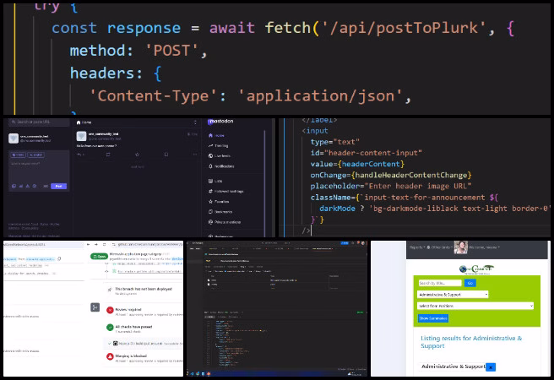
Task: Open Lists in the Mastodon sidebar
Action: pos(215,181)
